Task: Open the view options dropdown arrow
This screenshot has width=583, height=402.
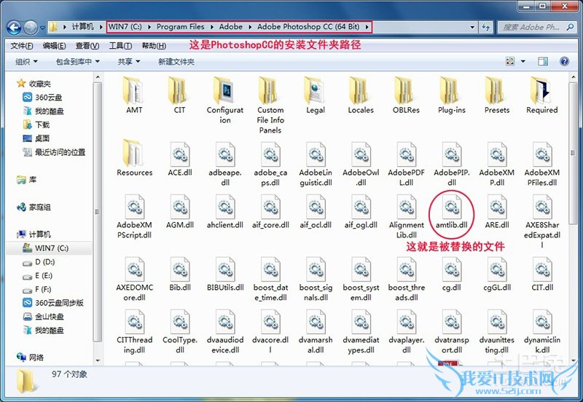Action: click(523, 61)
